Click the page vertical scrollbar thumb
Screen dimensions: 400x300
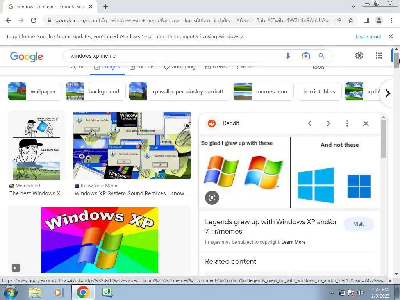(396, 61)
